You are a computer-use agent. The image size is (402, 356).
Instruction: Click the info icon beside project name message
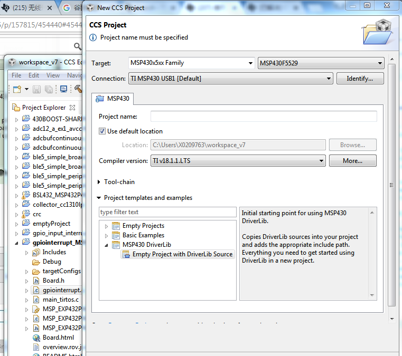click(93, 37)
